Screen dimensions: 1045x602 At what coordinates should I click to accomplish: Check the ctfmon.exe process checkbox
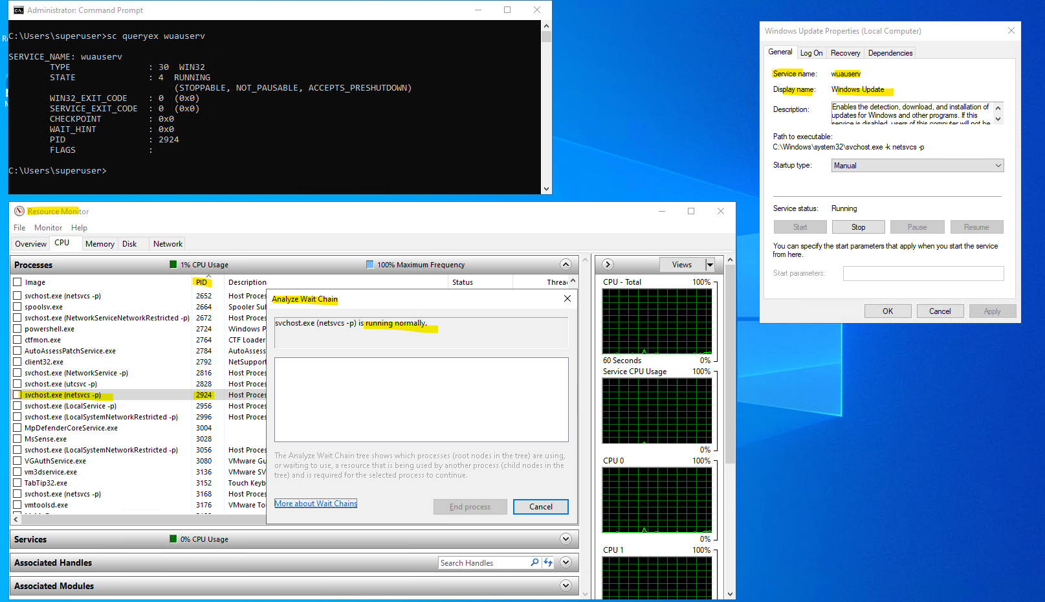(17, 340)
